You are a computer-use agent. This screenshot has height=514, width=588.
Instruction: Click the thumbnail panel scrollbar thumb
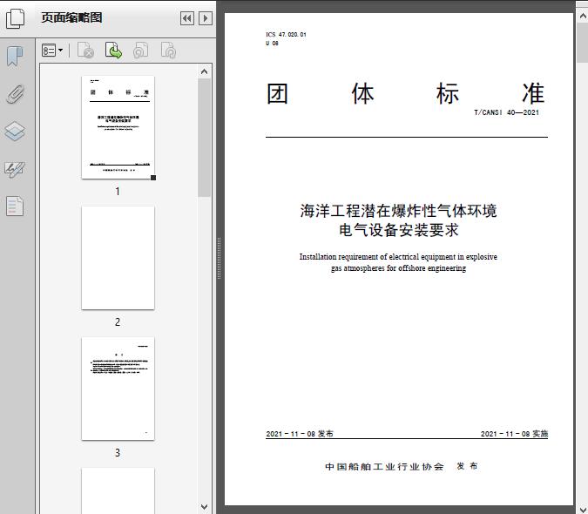click(x=205, y=139)
